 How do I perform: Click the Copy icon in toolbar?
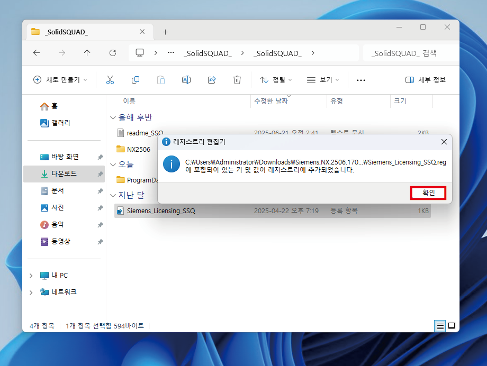pyautogui.click(x=136, y=80)
